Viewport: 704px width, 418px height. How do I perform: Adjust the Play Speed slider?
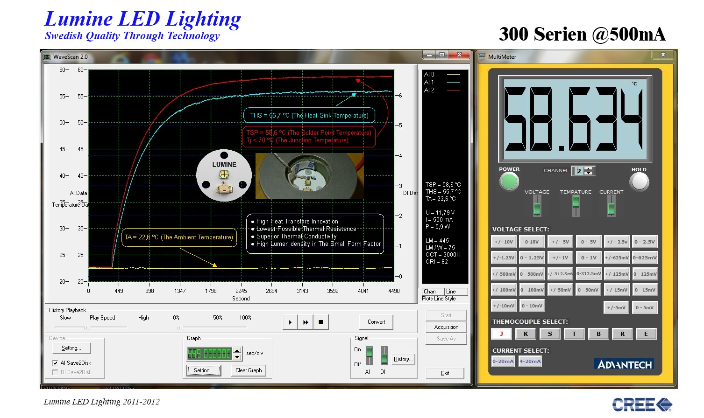click(87, 327)
